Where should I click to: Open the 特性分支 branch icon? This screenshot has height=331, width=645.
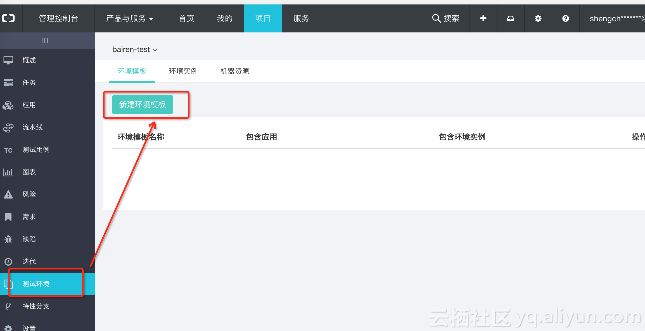coord(8,306)
